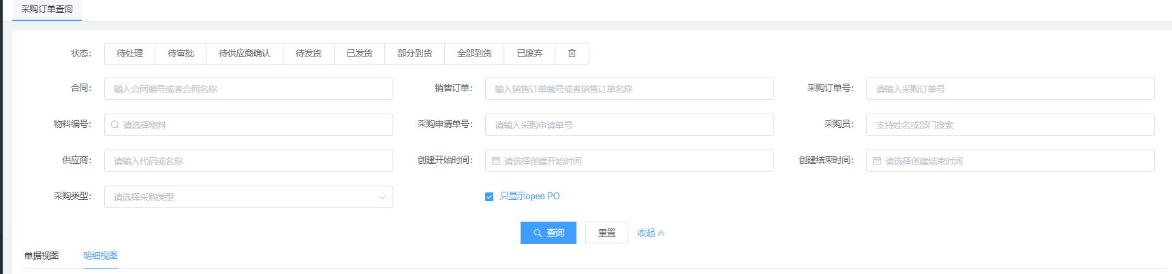Switch to the 单据视图 tab
The height and width of the screenshot is (274, 1172).
42,256
